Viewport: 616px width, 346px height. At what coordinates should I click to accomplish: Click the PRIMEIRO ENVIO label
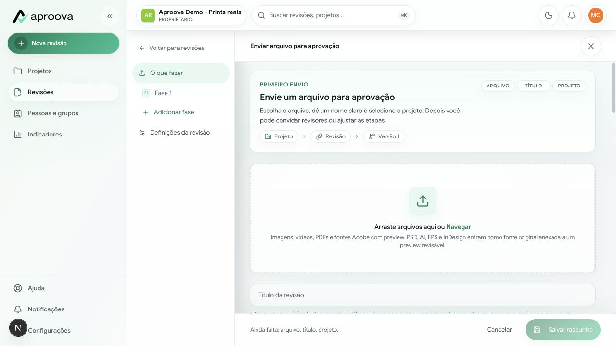coord(284,85)
